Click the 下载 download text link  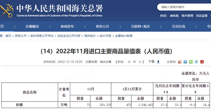coord(151,62)
